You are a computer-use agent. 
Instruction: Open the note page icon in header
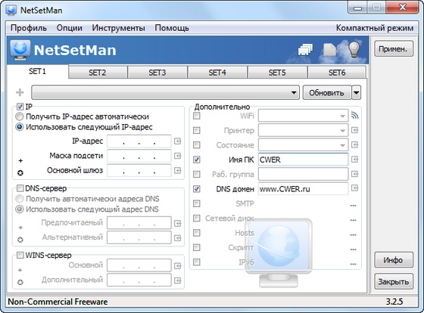329,50
